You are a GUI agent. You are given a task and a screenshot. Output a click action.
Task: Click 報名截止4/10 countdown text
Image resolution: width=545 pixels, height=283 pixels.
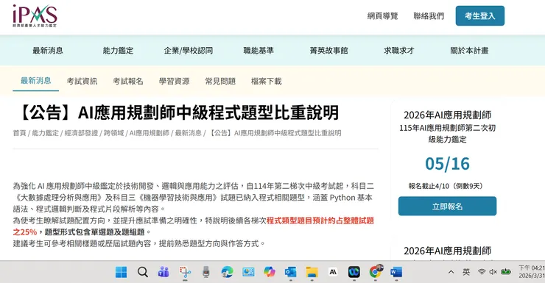pyautogui.click(x=446, y=186)
